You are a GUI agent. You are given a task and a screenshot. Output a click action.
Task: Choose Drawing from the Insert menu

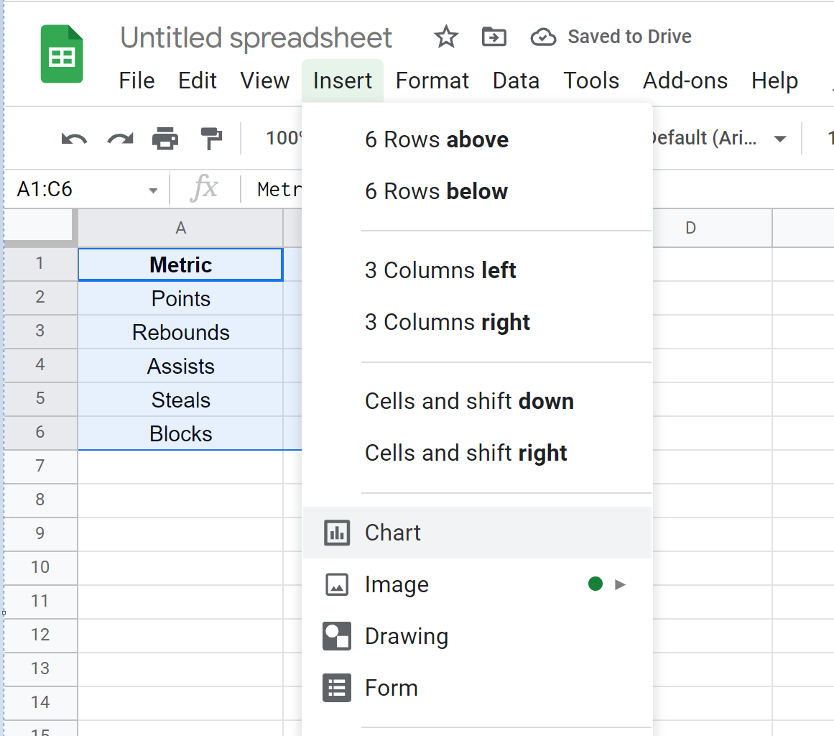406,636
